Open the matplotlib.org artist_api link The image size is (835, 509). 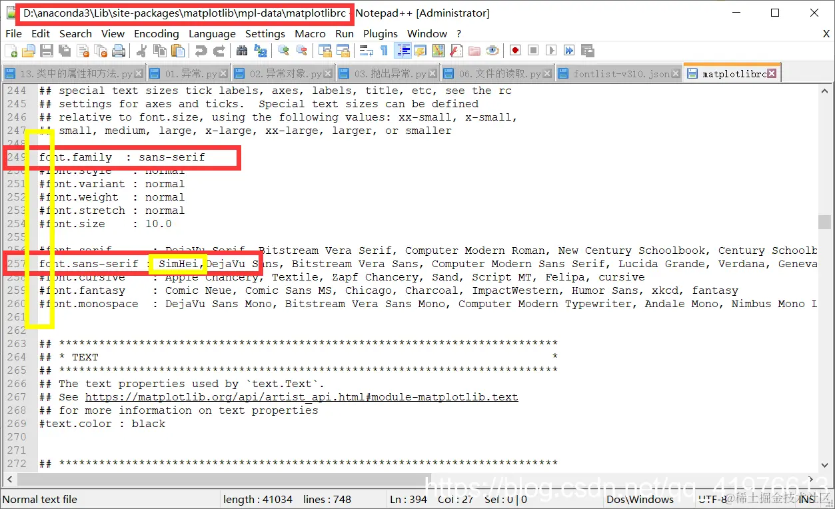click(301, 397)
